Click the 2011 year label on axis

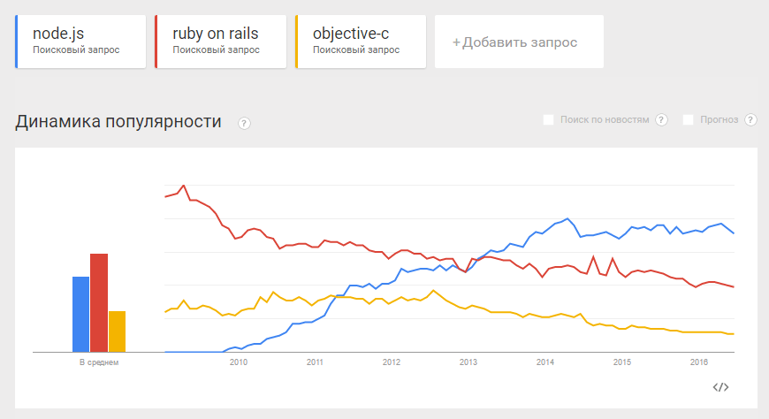pos(315,362)
